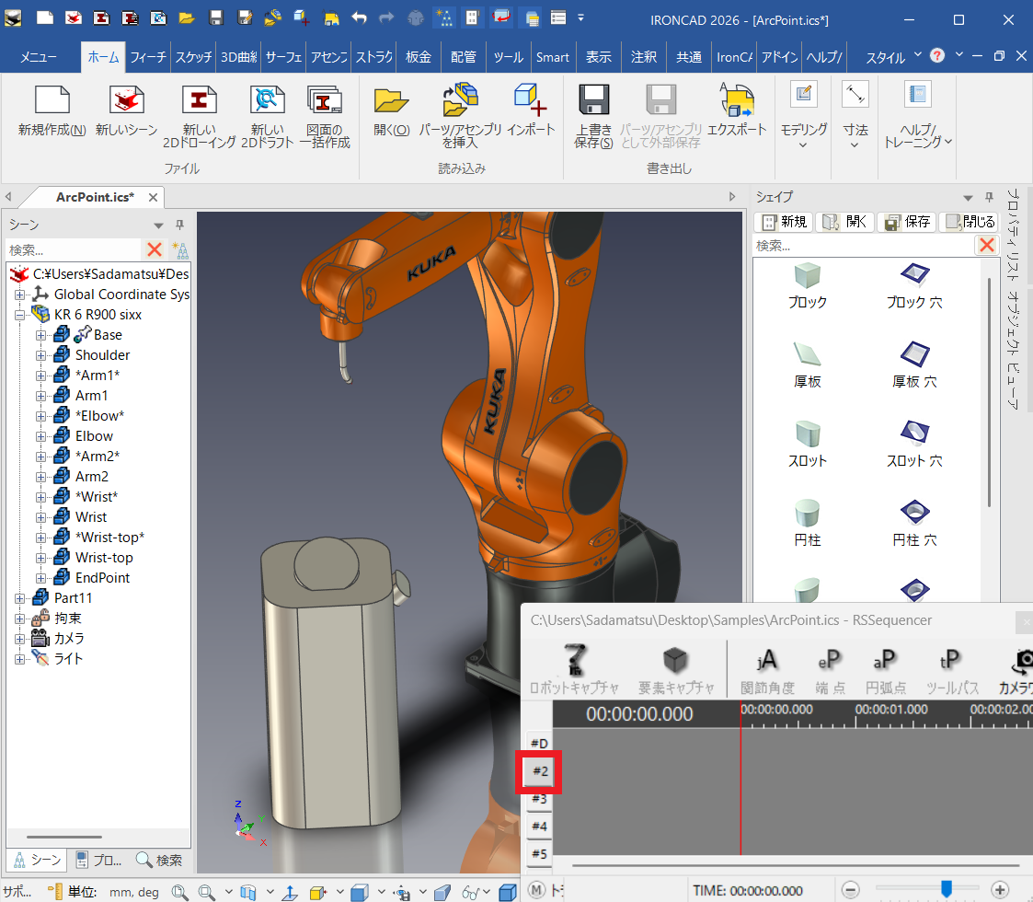Close the ArcPoint.ics document tab
Image resolution: width=1033 pixels, height=902 pixels.
click(x=153, y=197)
